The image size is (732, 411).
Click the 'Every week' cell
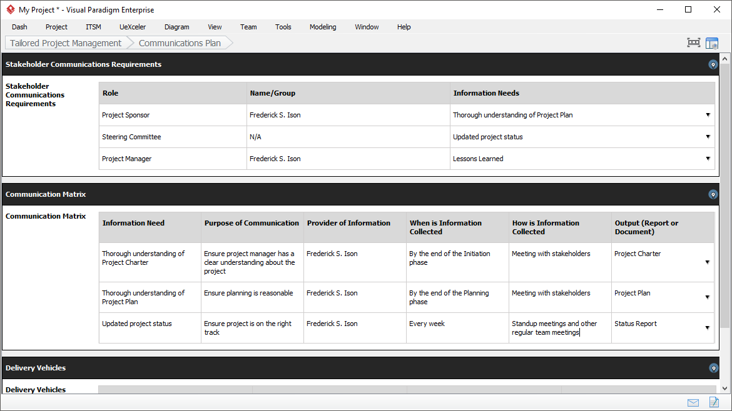point(457,328)
